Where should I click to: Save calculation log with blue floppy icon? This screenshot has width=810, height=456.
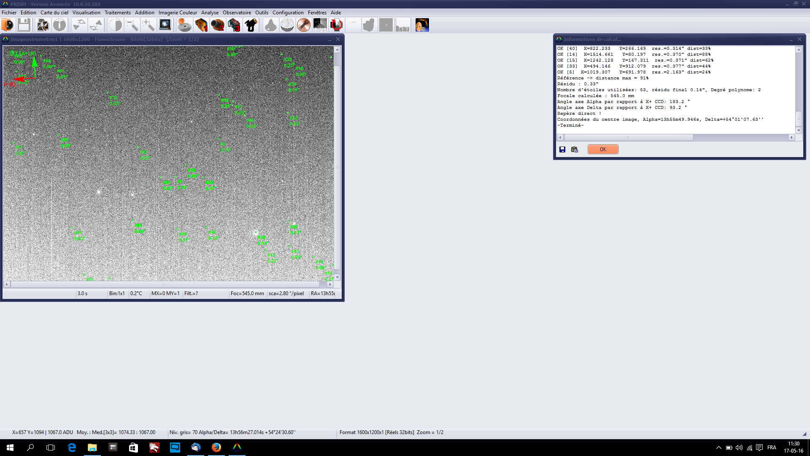(x=562, y=149)
